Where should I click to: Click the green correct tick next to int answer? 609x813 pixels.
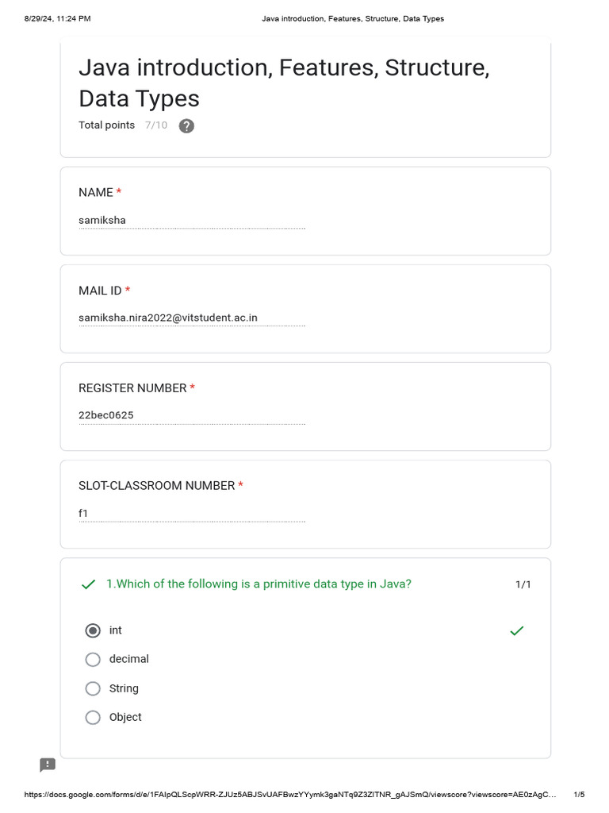[x=517, y=630]
